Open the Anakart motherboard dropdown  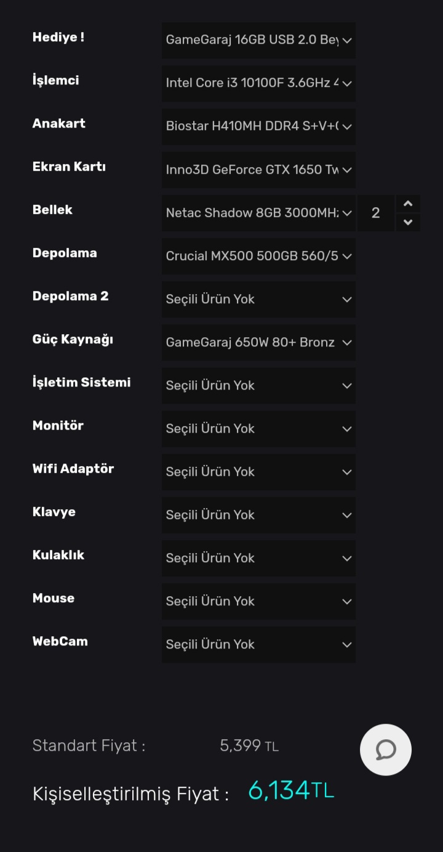click(x=258, y=126)
